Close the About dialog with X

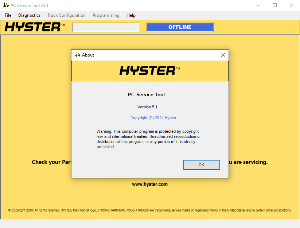pyautogui.click(x=223, y=55)
